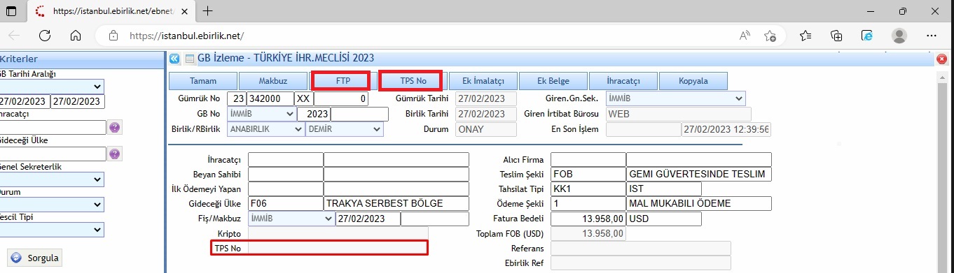Toggle Internet Explorer mode icon
Screen dimensions: 954x273
[x=867, y=36]
